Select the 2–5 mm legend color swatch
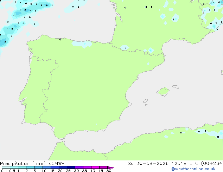The image size is (223, 172). [30, 167]
